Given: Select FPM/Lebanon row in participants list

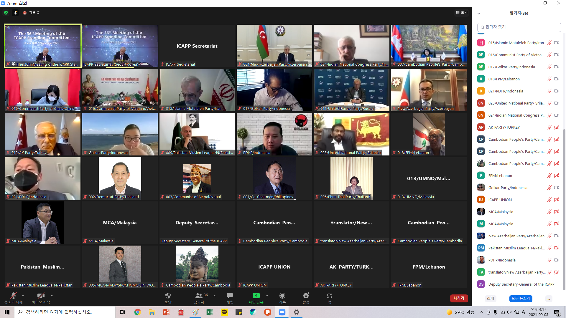Looking at the screenshot, I should 519,176.
